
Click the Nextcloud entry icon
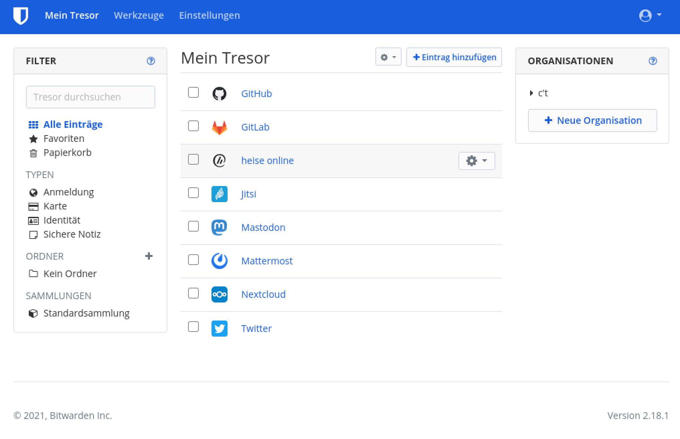click(x=220, y=294)
